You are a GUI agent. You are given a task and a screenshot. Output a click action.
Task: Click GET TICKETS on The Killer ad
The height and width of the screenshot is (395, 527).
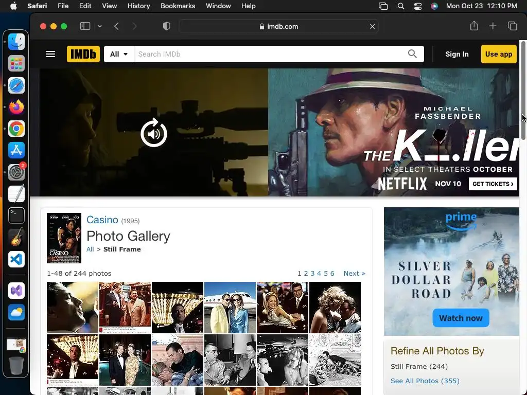[x=493, y=184]
